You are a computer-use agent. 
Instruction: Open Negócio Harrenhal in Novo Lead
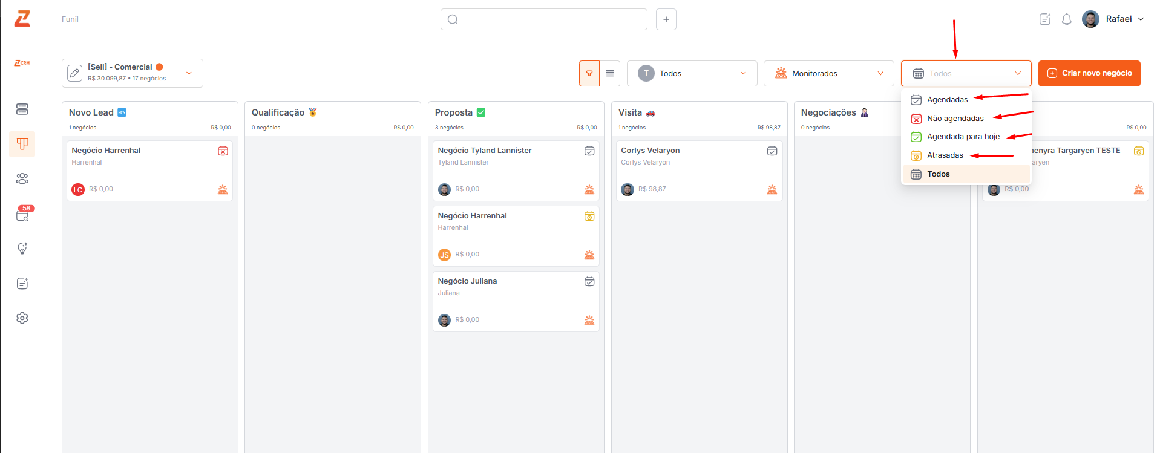coord(106,151)
